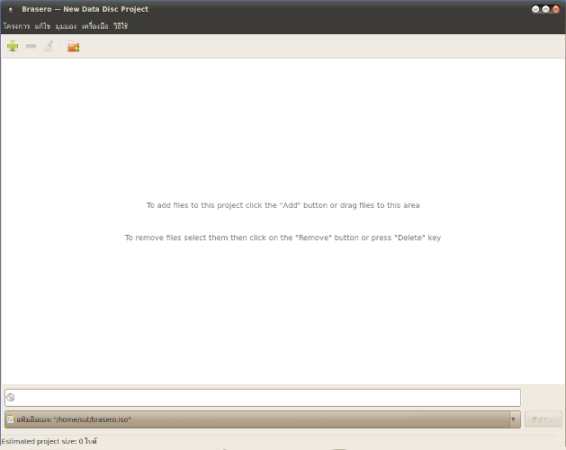This screenshot has height=450, width=566.
Task: Click the green plus Add files icon
Action: pos(13,46)
